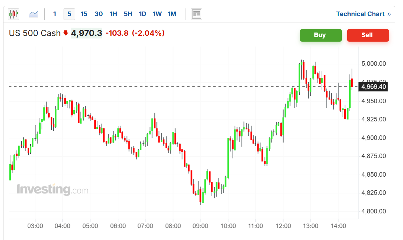Click the 14:00 time axis label
Viewport: 403px width, 240px height.
pyautogui.click(x=338, y=226)
